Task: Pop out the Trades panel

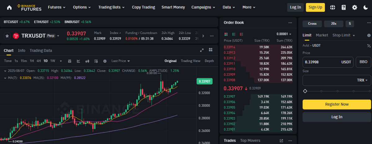Action: pos(281,141)
